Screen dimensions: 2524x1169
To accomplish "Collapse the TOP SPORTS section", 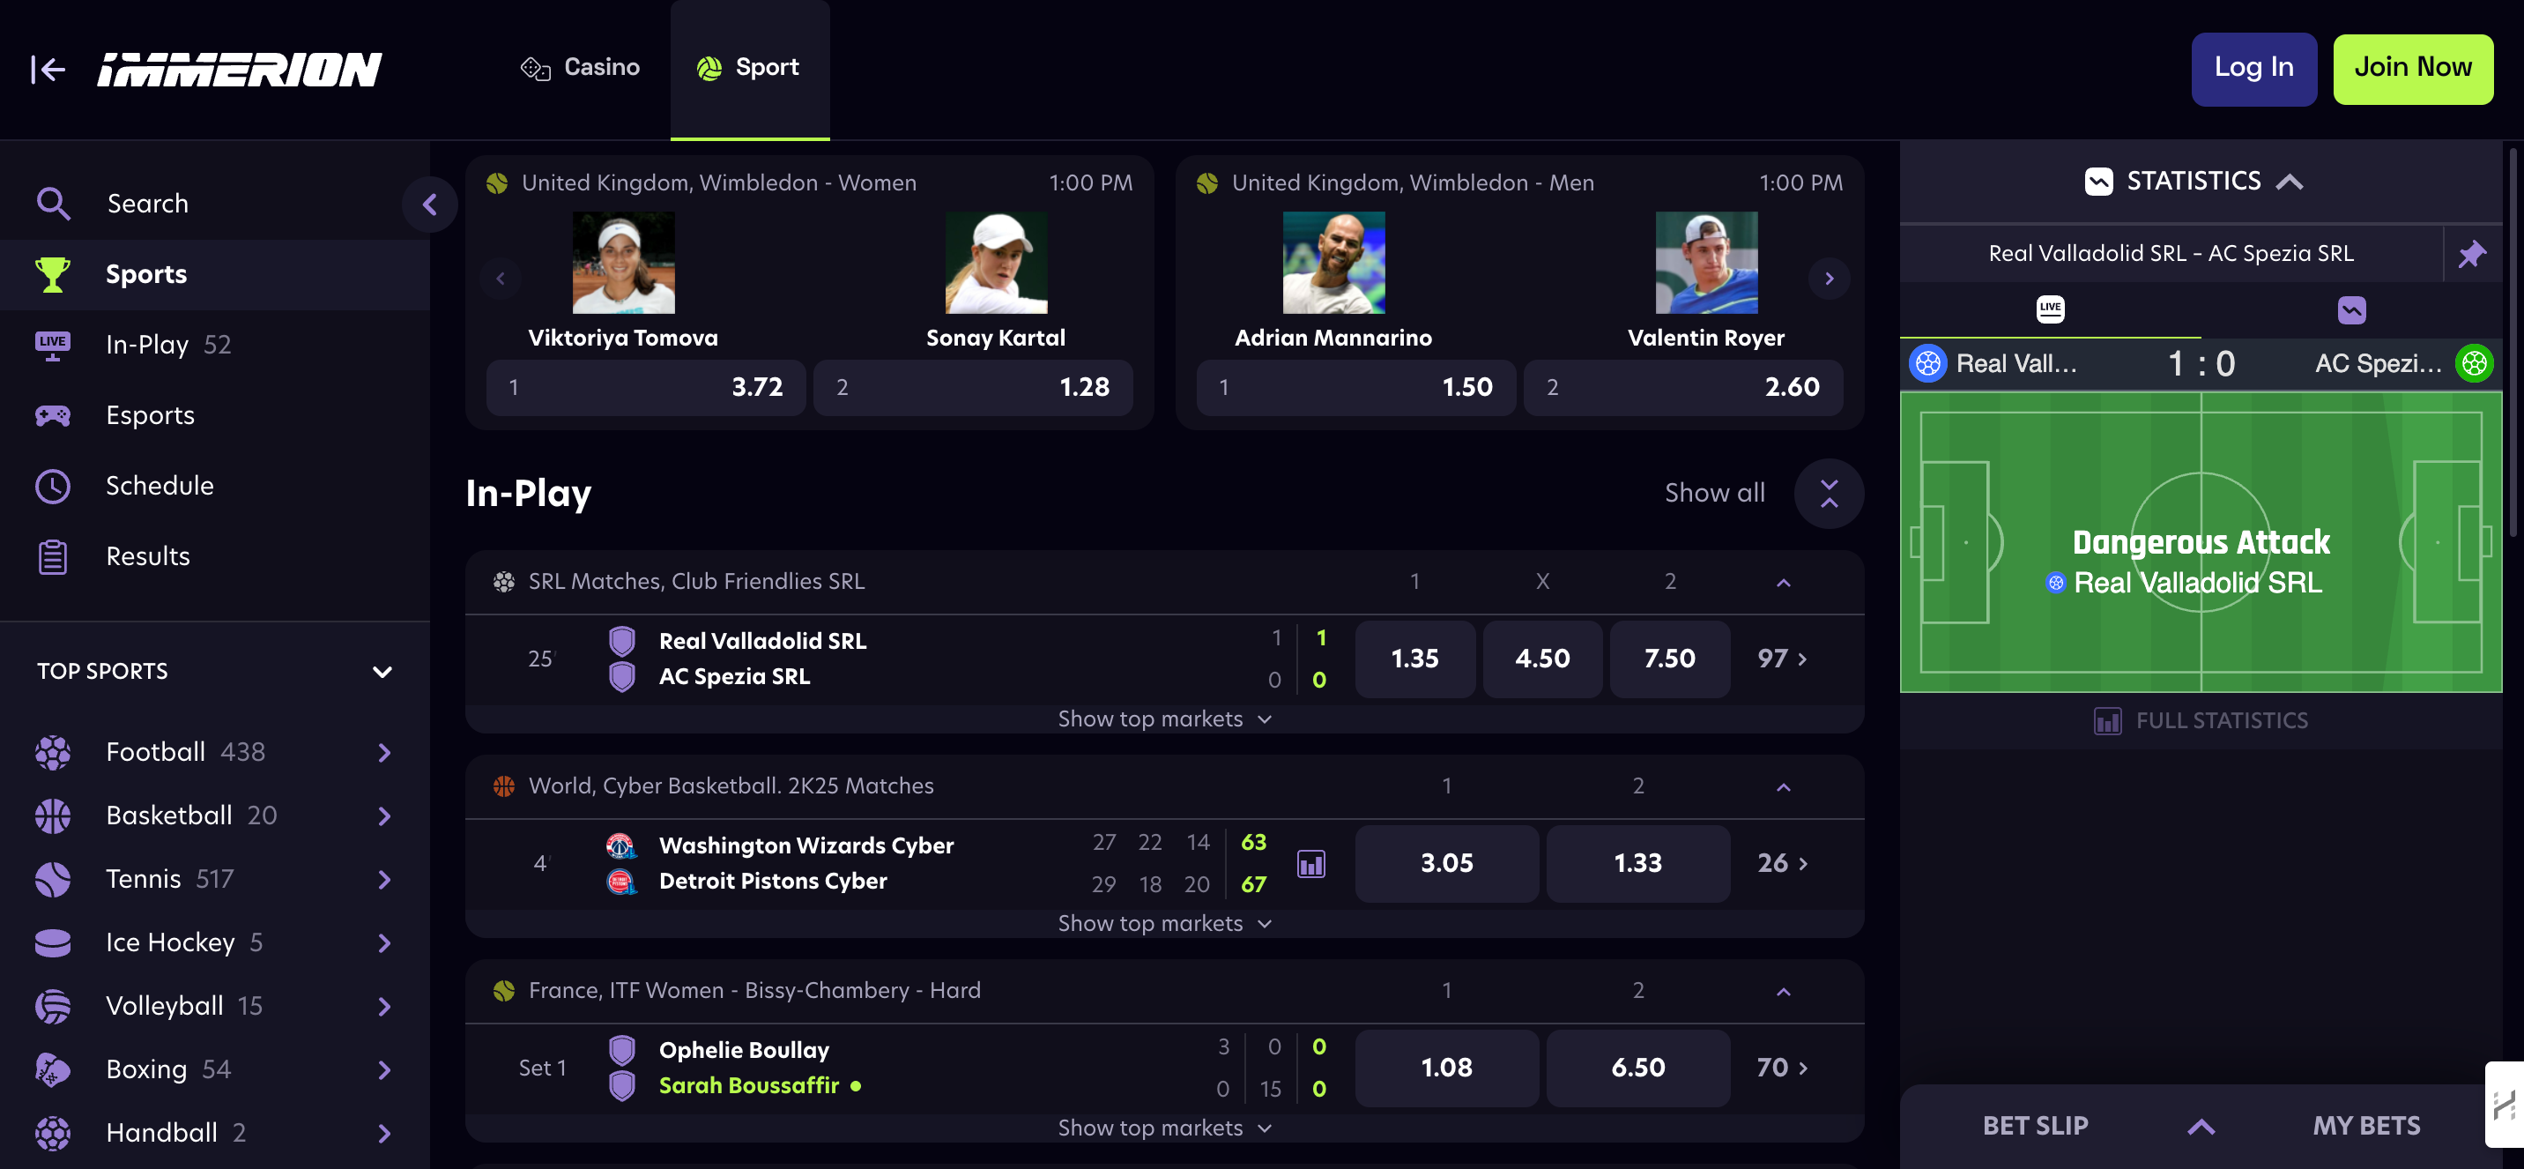I will tap(382, 671).
